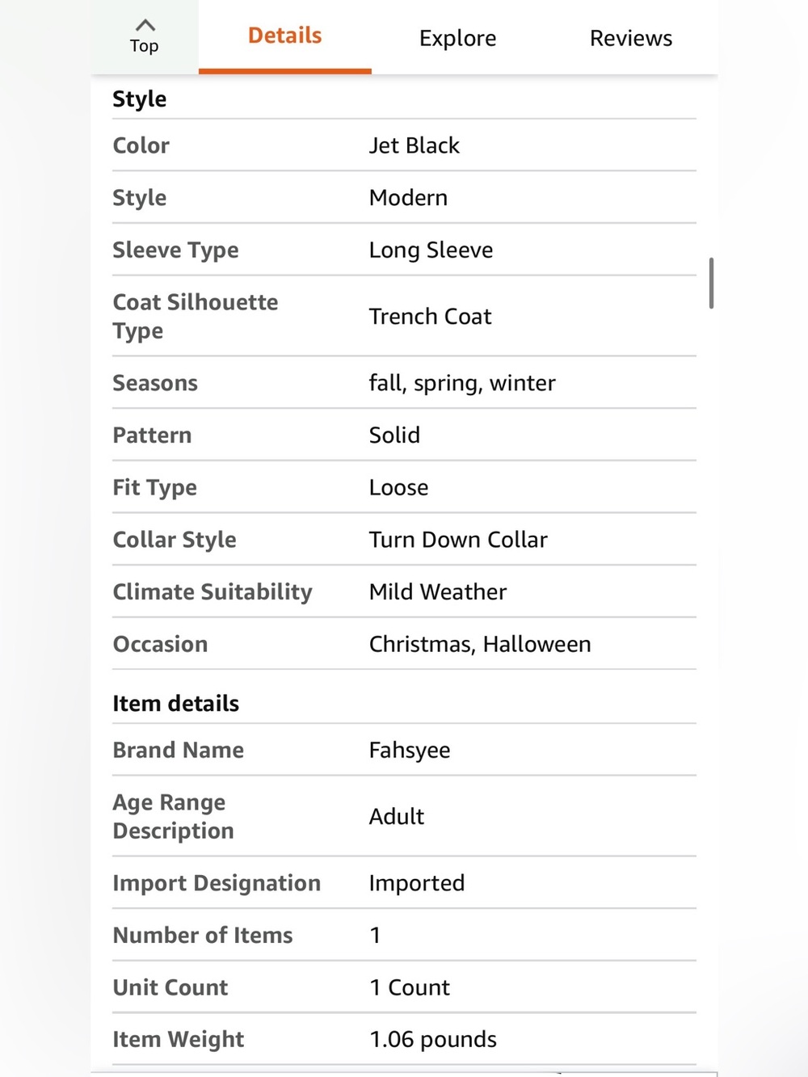Click the Coat Silhouette Type label

click(x=196, y=317)
